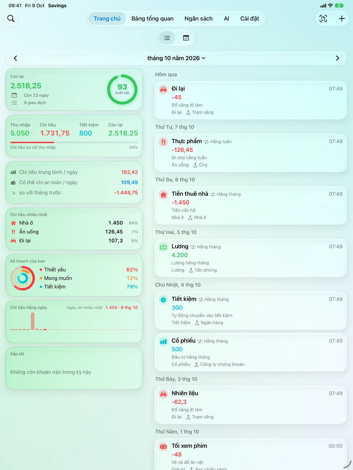353x470 pixels.
Task: Click the Tiết kiệm 79% plan row
Action: pyautogui.click(x=89, y=287)
